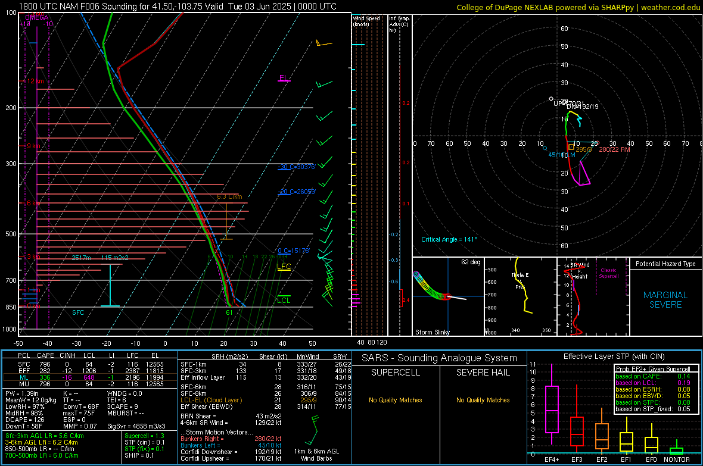Click the SEVERE HAIL column header
Screen dimensions: 703x466
(483, 373)
